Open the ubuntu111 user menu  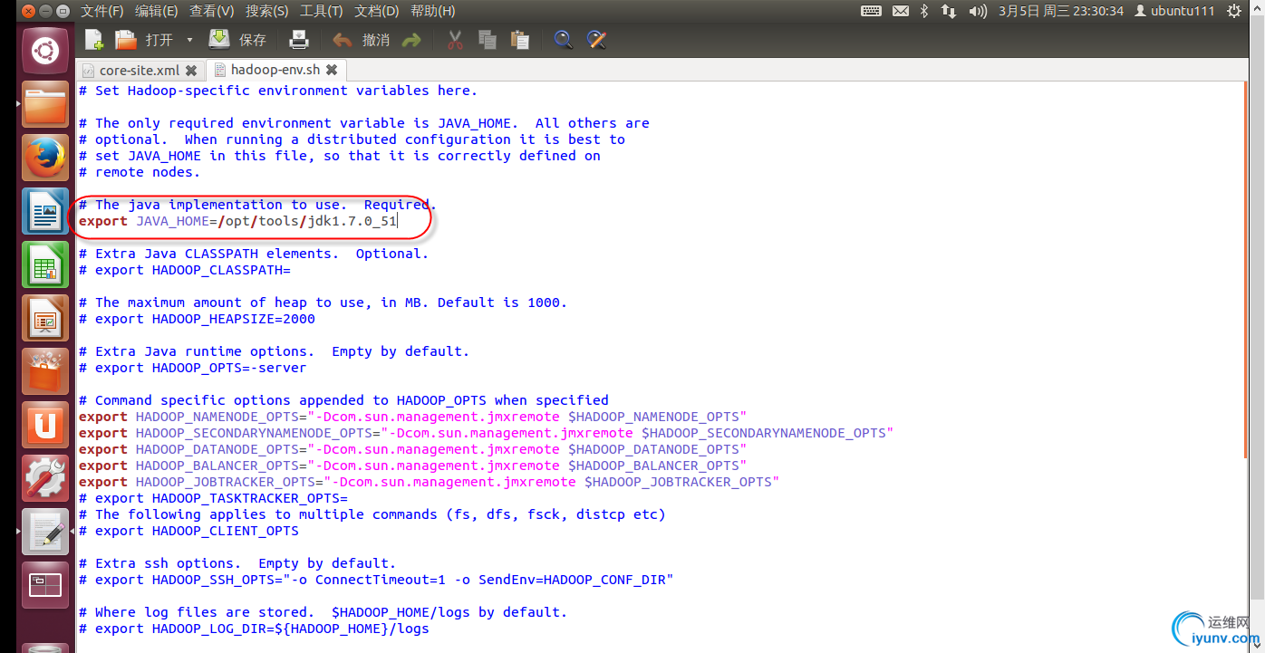[x=1174, y=11]
